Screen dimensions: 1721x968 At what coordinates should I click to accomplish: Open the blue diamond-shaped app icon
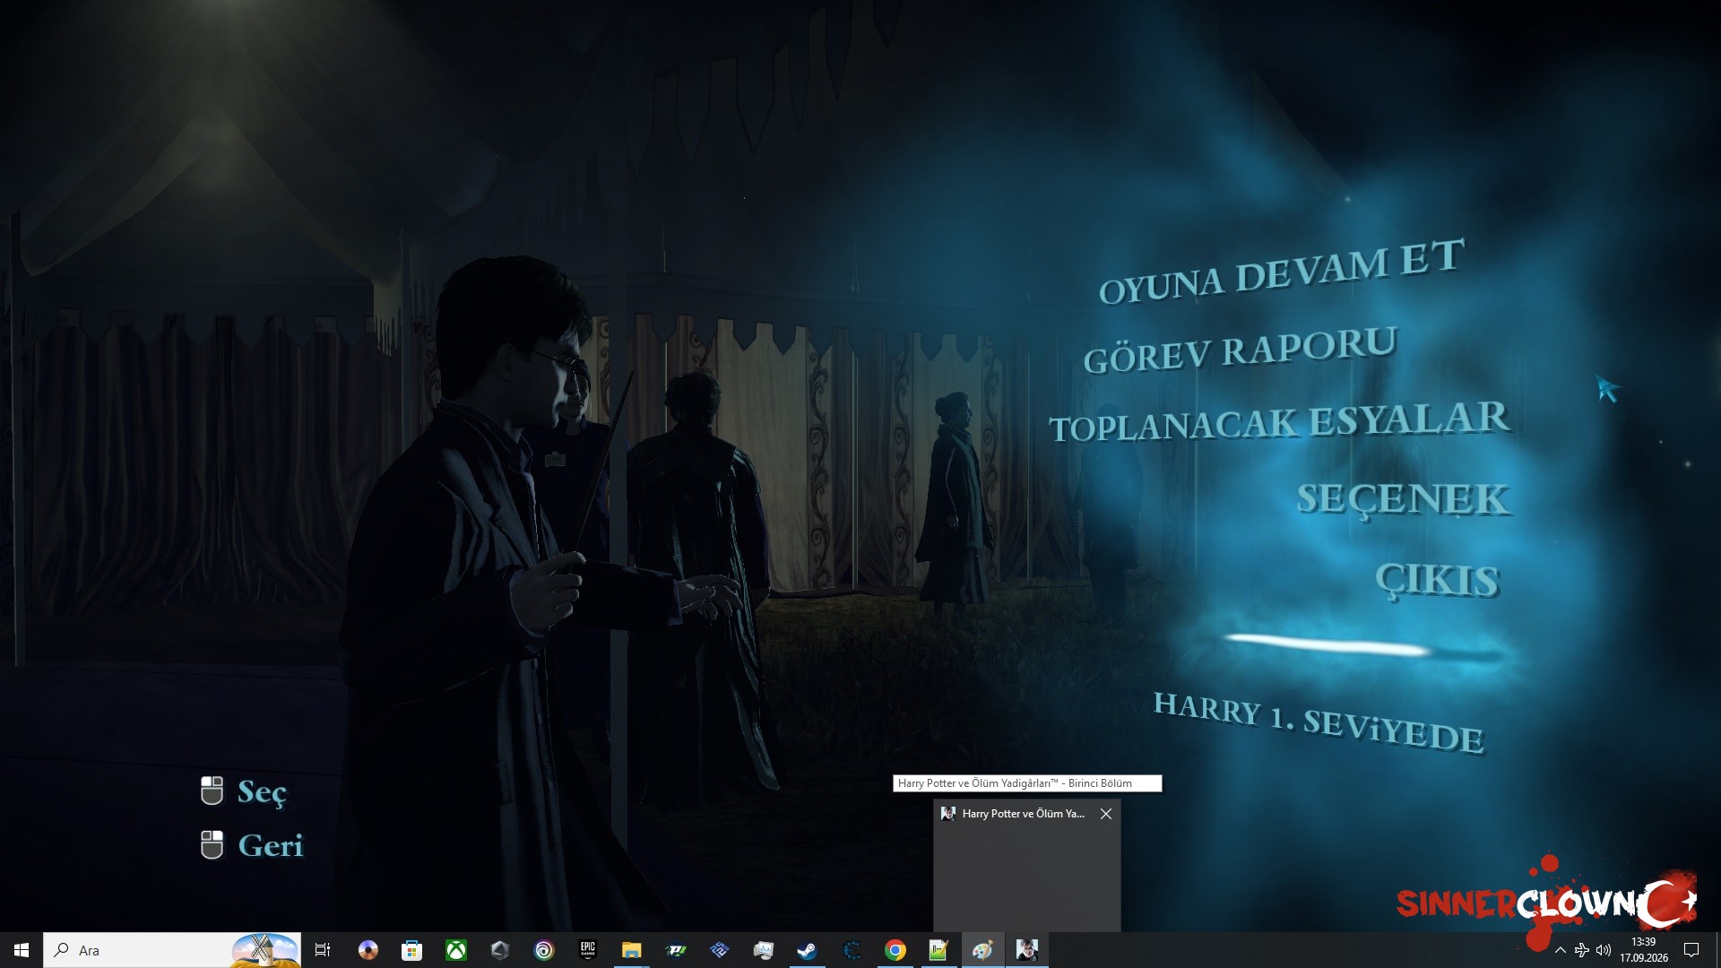719,950
